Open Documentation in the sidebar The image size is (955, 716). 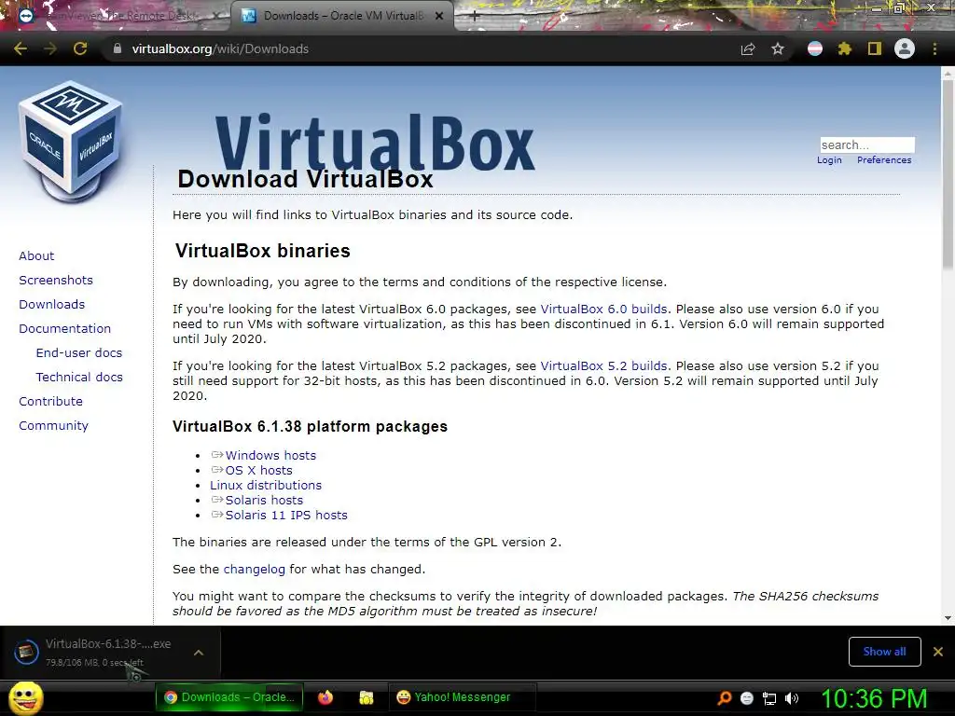(65, 329)
